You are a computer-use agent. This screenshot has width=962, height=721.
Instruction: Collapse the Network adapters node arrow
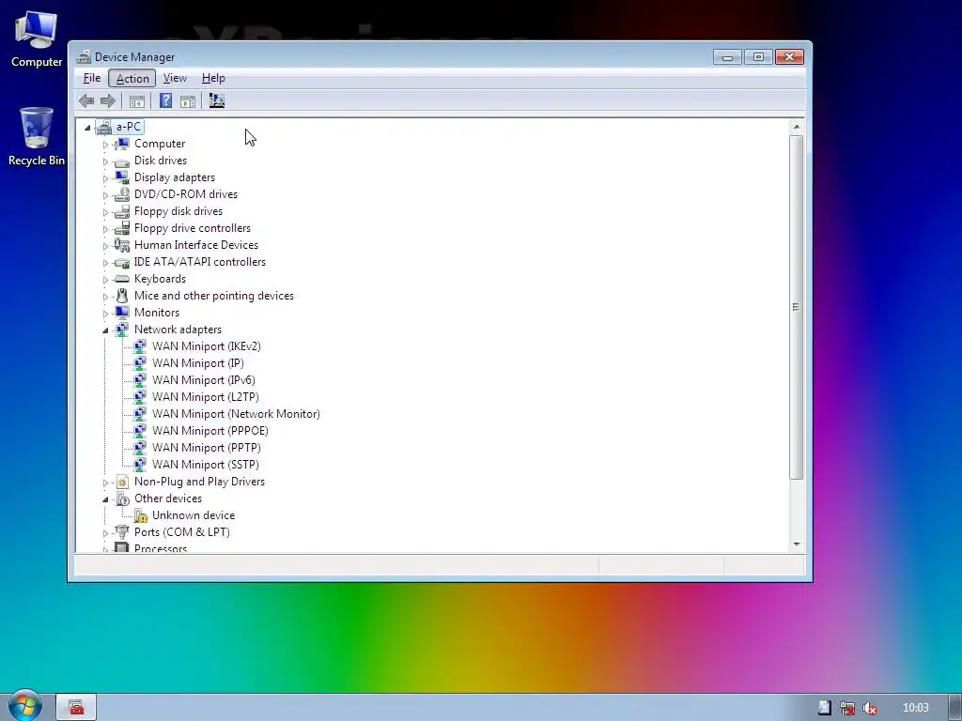(x=105, y=330)
